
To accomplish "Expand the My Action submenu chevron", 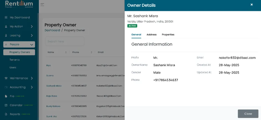I will (32, 27).
